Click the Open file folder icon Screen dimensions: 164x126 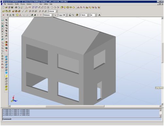point(6,7)
